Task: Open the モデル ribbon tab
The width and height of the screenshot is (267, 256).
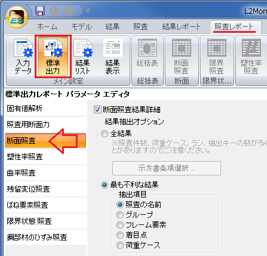Action: coord(82,27)
